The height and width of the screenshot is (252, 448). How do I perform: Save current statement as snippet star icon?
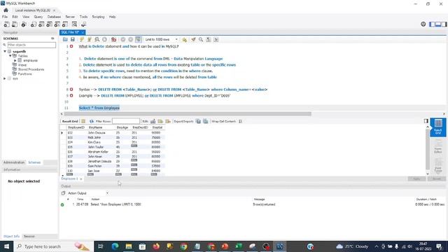tap(185, 39)
